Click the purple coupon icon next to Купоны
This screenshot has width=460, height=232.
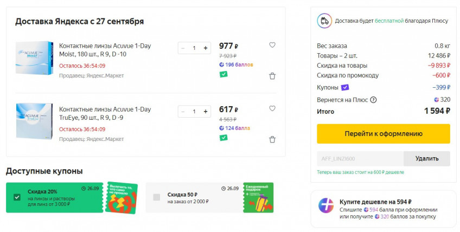click(345, 87)
